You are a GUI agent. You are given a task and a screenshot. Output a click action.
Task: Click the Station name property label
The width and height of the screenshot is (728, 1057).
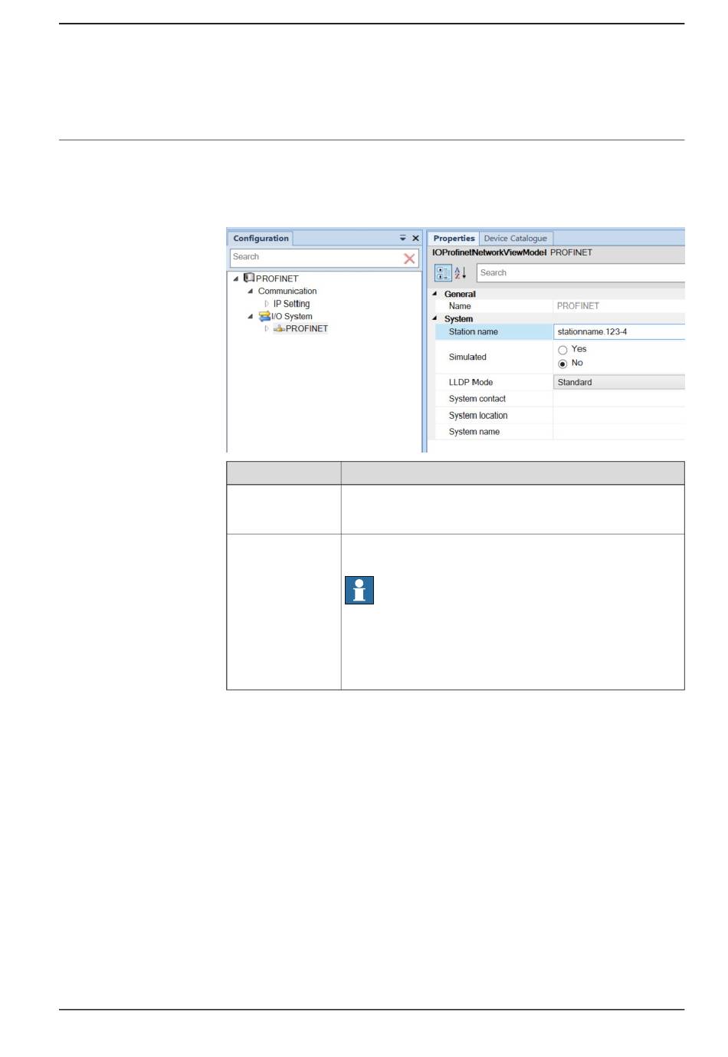(x=473, y=332)
